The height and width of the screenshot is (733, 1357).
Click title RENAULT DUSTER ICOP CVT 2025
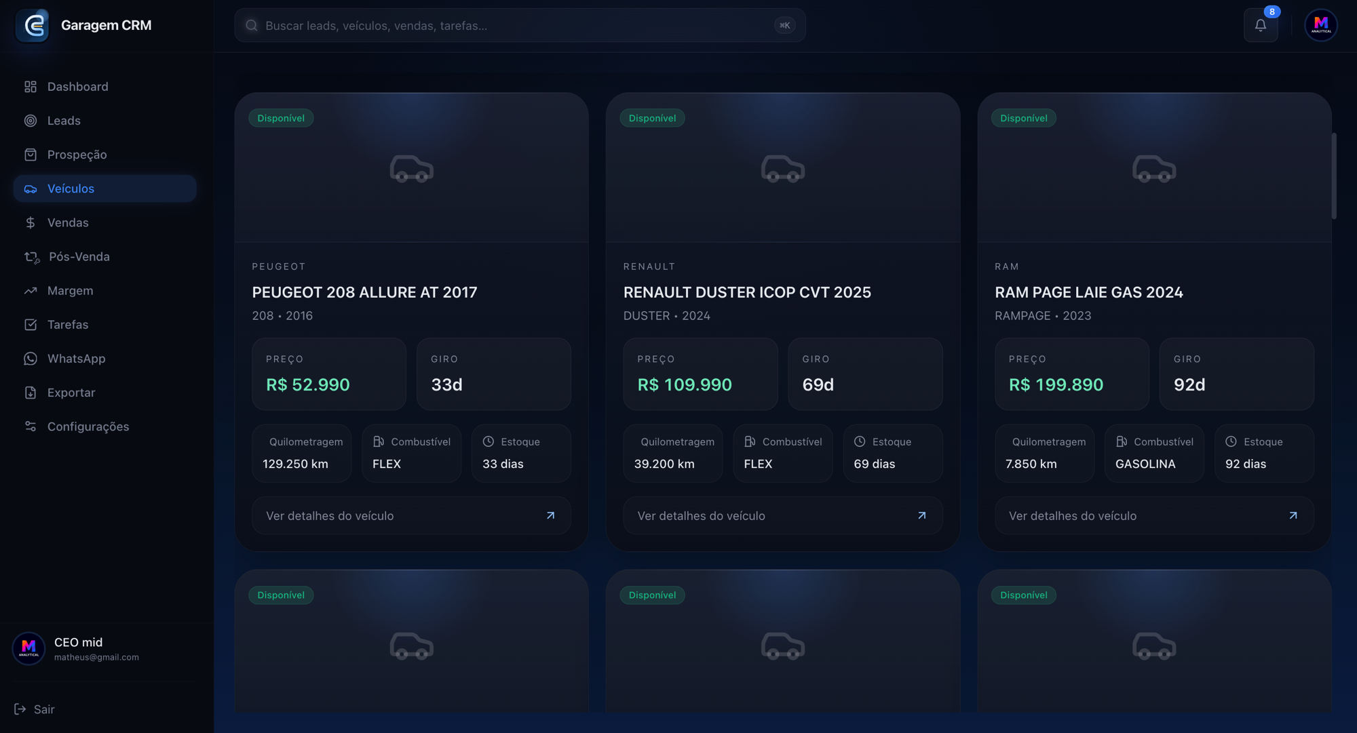(747, 292)
